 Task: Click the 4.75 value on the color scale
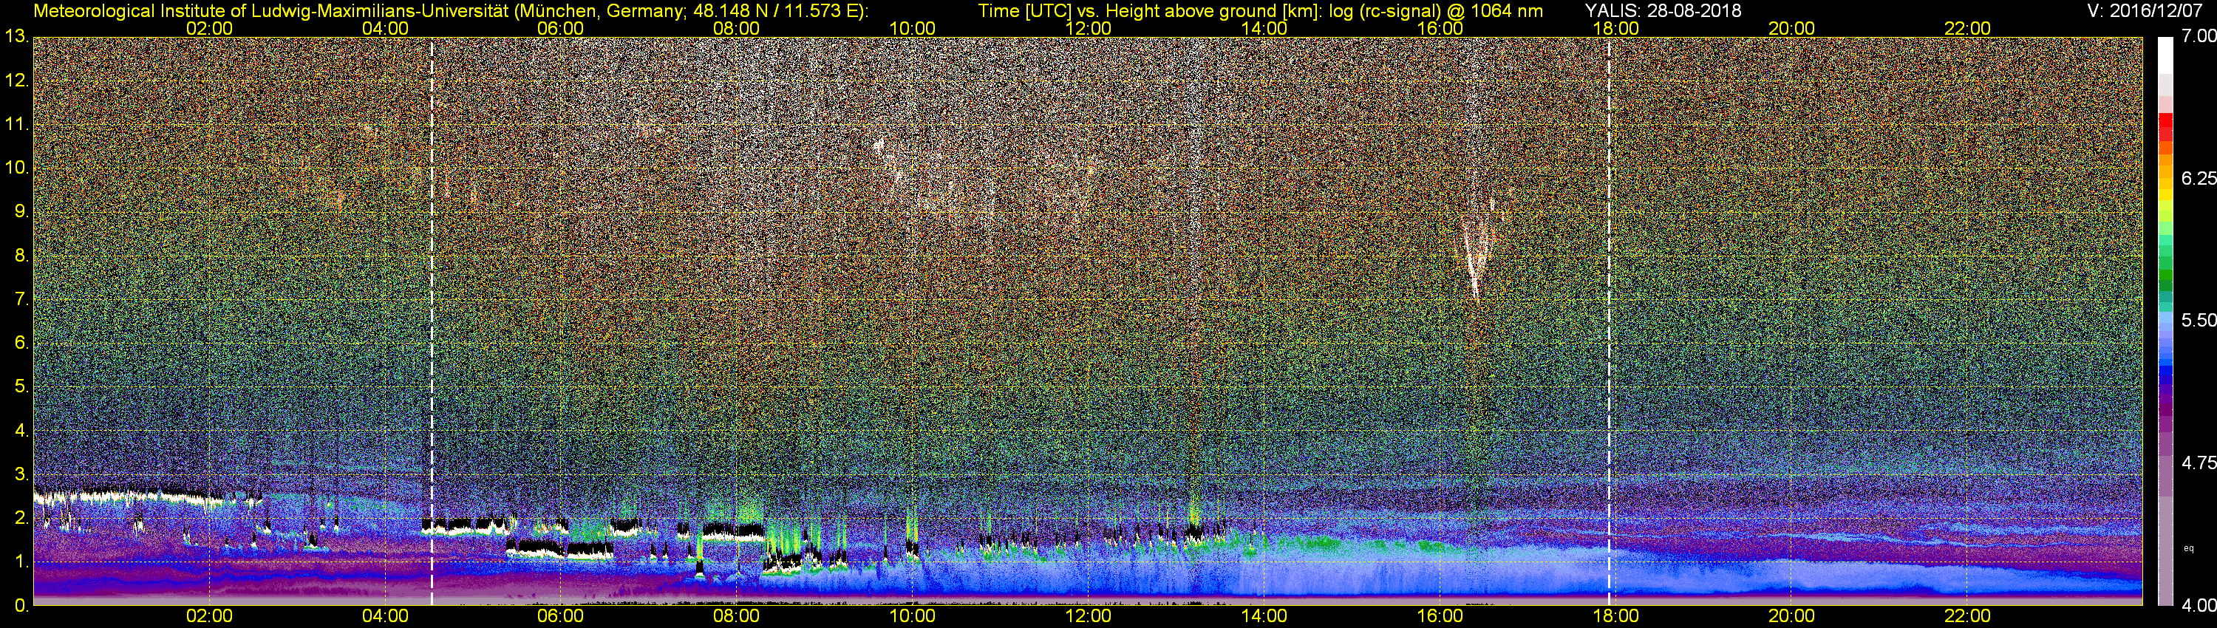(2199, 463)
